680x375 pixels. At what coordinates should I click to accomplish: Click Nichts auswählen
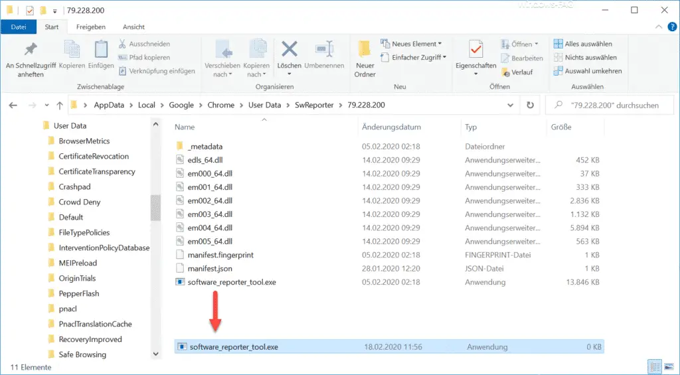(585, 57)
